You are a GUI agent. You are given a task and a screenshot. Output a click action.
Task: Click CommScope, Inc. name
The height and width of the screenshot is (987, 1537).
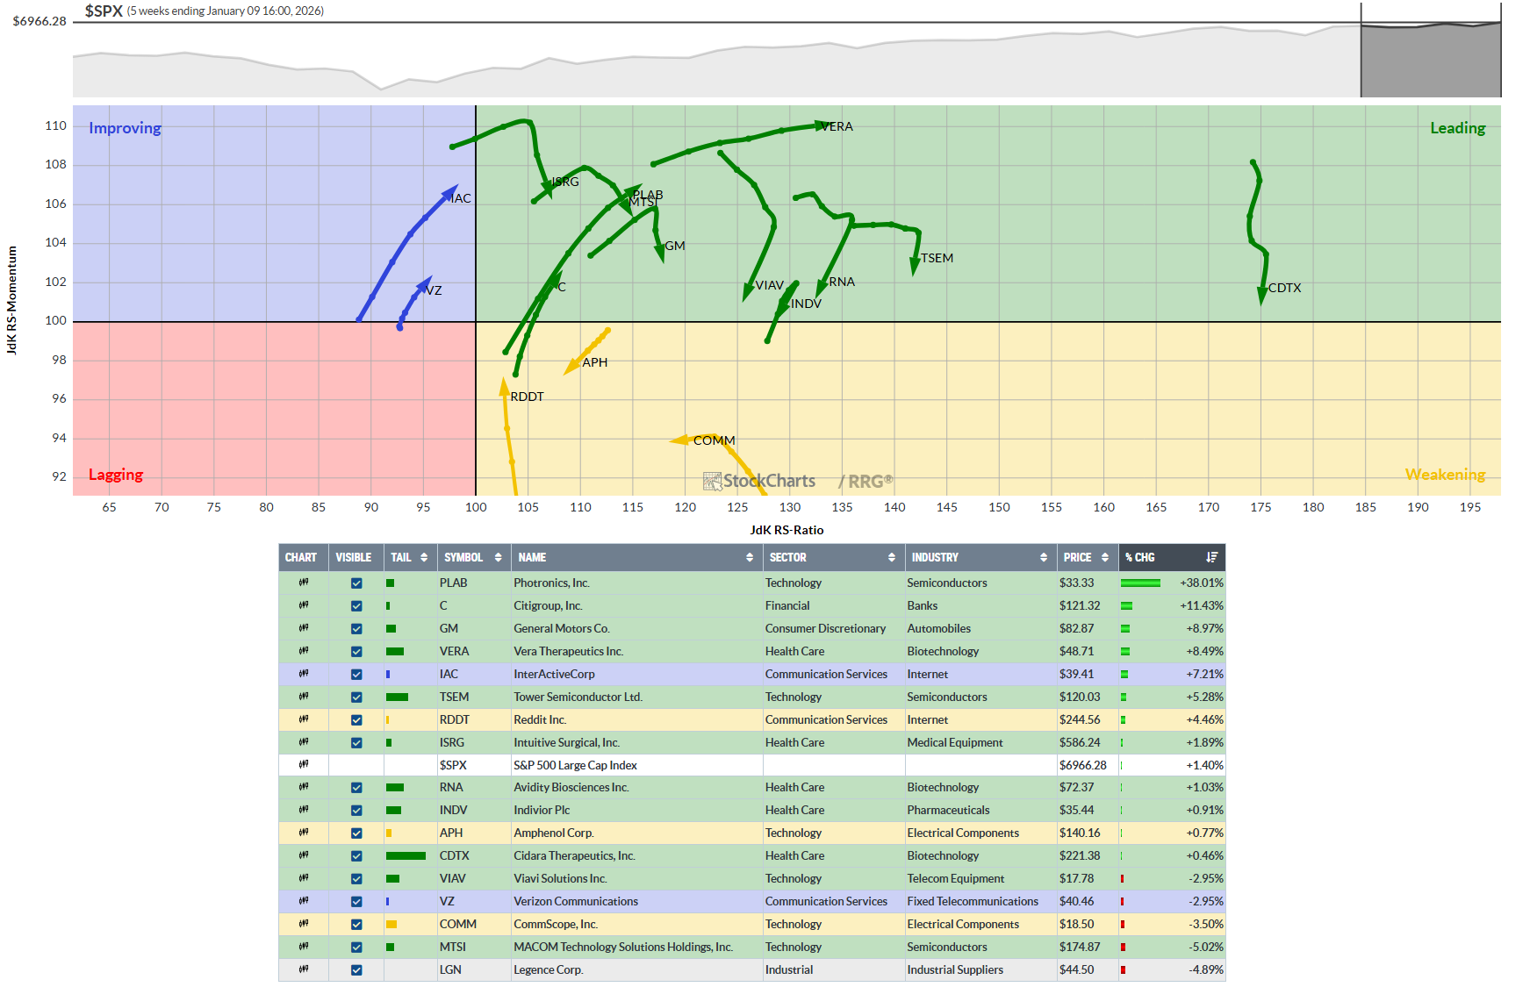[x=556, y=924]
